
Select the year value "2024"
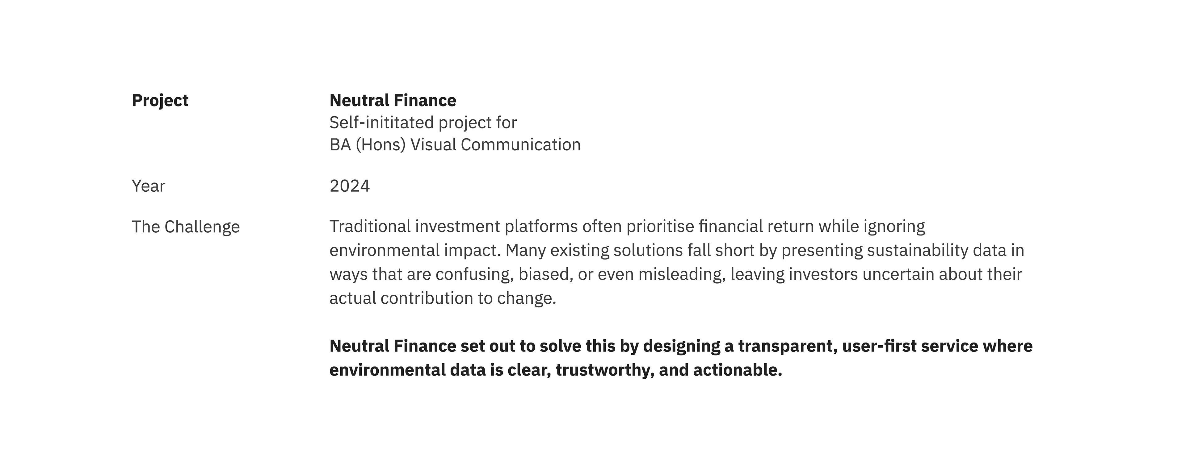tap(349, 186)
